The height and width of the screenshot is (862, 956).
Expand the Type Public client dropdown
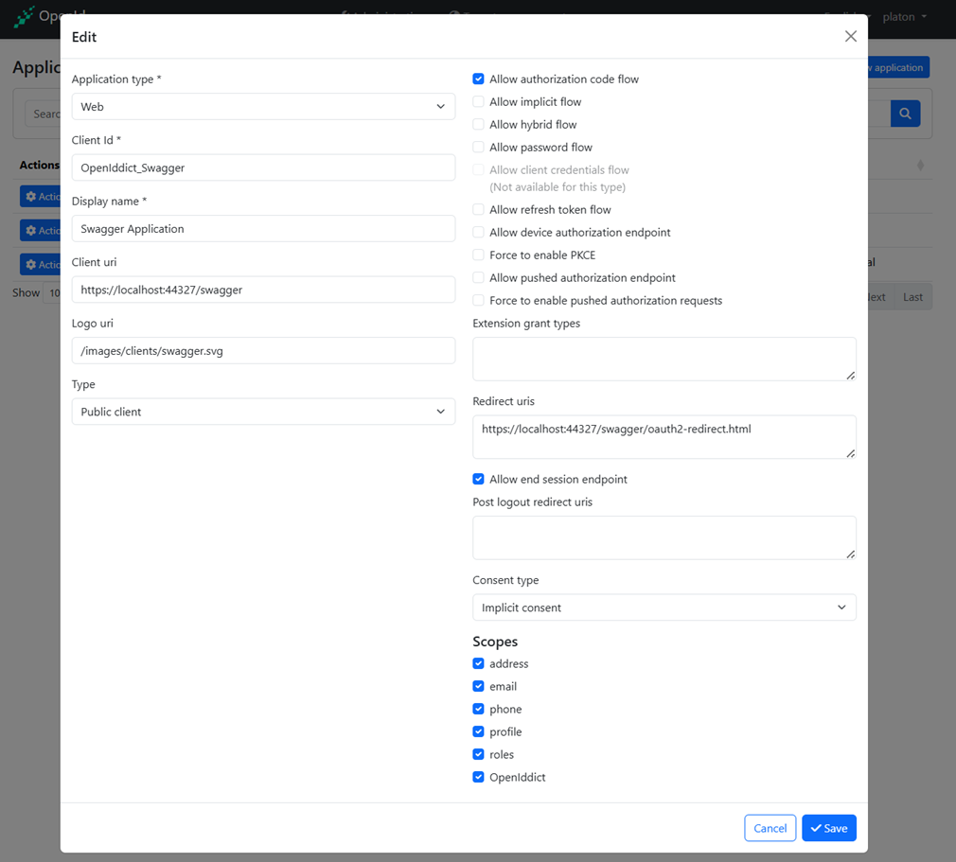tap(263, 412)
